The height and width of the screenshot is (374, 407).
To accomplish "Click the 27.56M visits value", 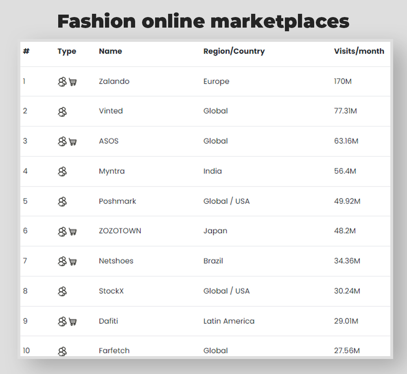I will tap(347, 350).
